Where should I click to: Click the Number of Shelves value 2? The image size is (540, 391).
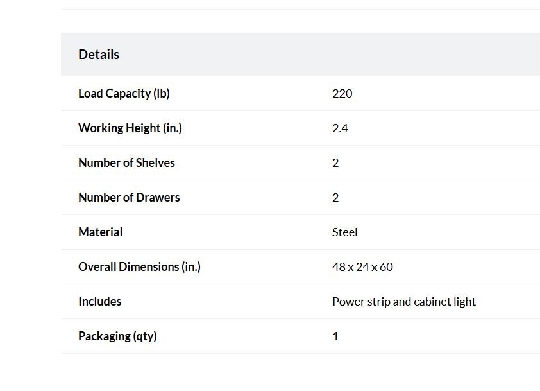pos(335,162)
